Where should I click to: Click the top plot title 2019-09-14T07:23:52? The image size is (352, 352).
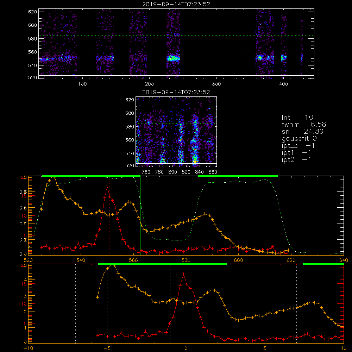(x=176, y=4)
